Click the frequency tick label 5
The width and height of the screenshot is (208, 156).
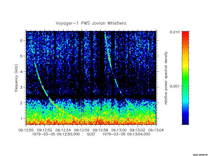coord(21,56)
